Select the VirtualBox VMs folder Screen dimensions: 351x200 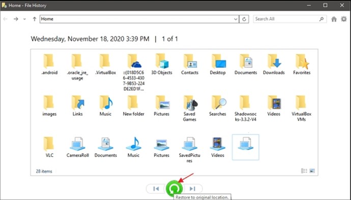(302, 109)
